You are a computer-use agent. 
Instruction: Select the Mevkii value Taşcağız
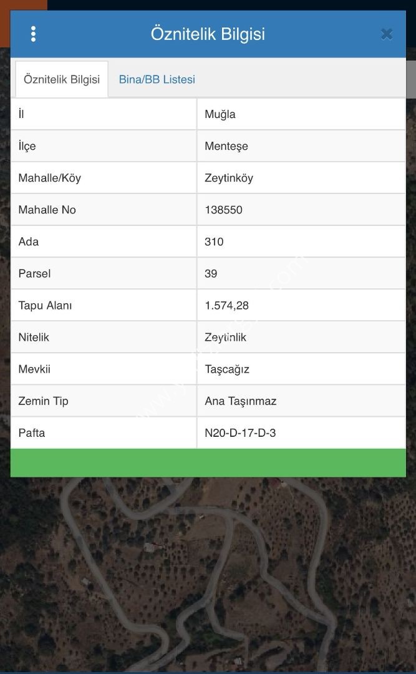coord(227,369)
